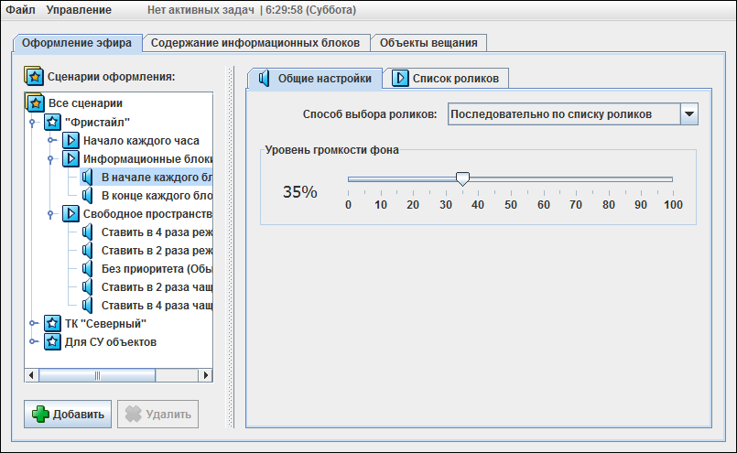This screenshot has width=737, height=453.
Task: Click the speaker icon on Общие настройки tab
Action: 265,78
